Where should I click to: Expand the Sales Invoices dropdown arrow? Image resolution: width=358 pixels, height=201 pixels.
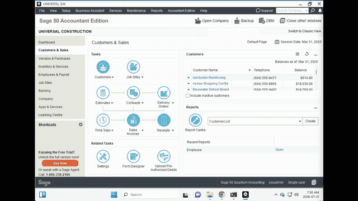coord(143,130)
